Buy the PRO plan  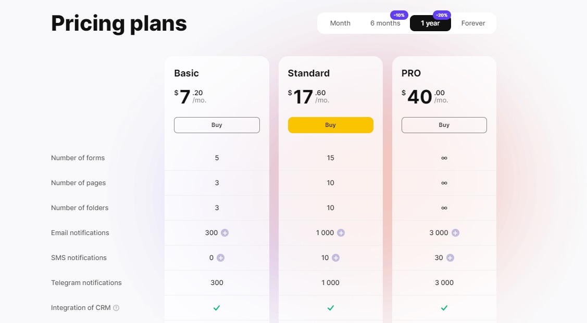(x=444, y=125)
